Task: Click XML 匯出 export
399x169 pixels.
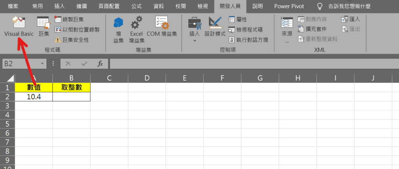Action: (351, 29)
